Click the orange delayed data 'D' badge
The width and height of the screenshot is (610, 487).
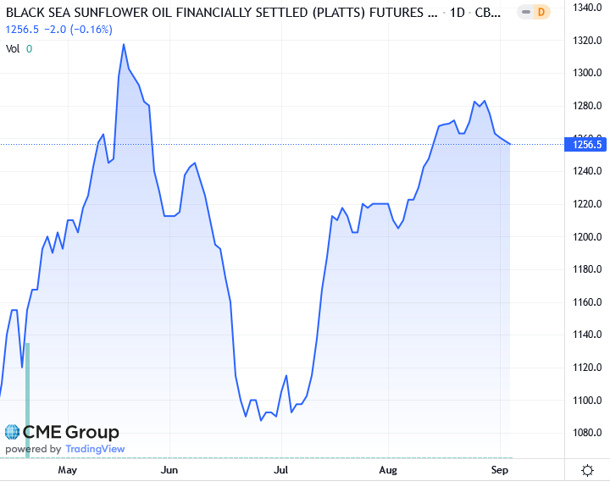tap(541, 14)
